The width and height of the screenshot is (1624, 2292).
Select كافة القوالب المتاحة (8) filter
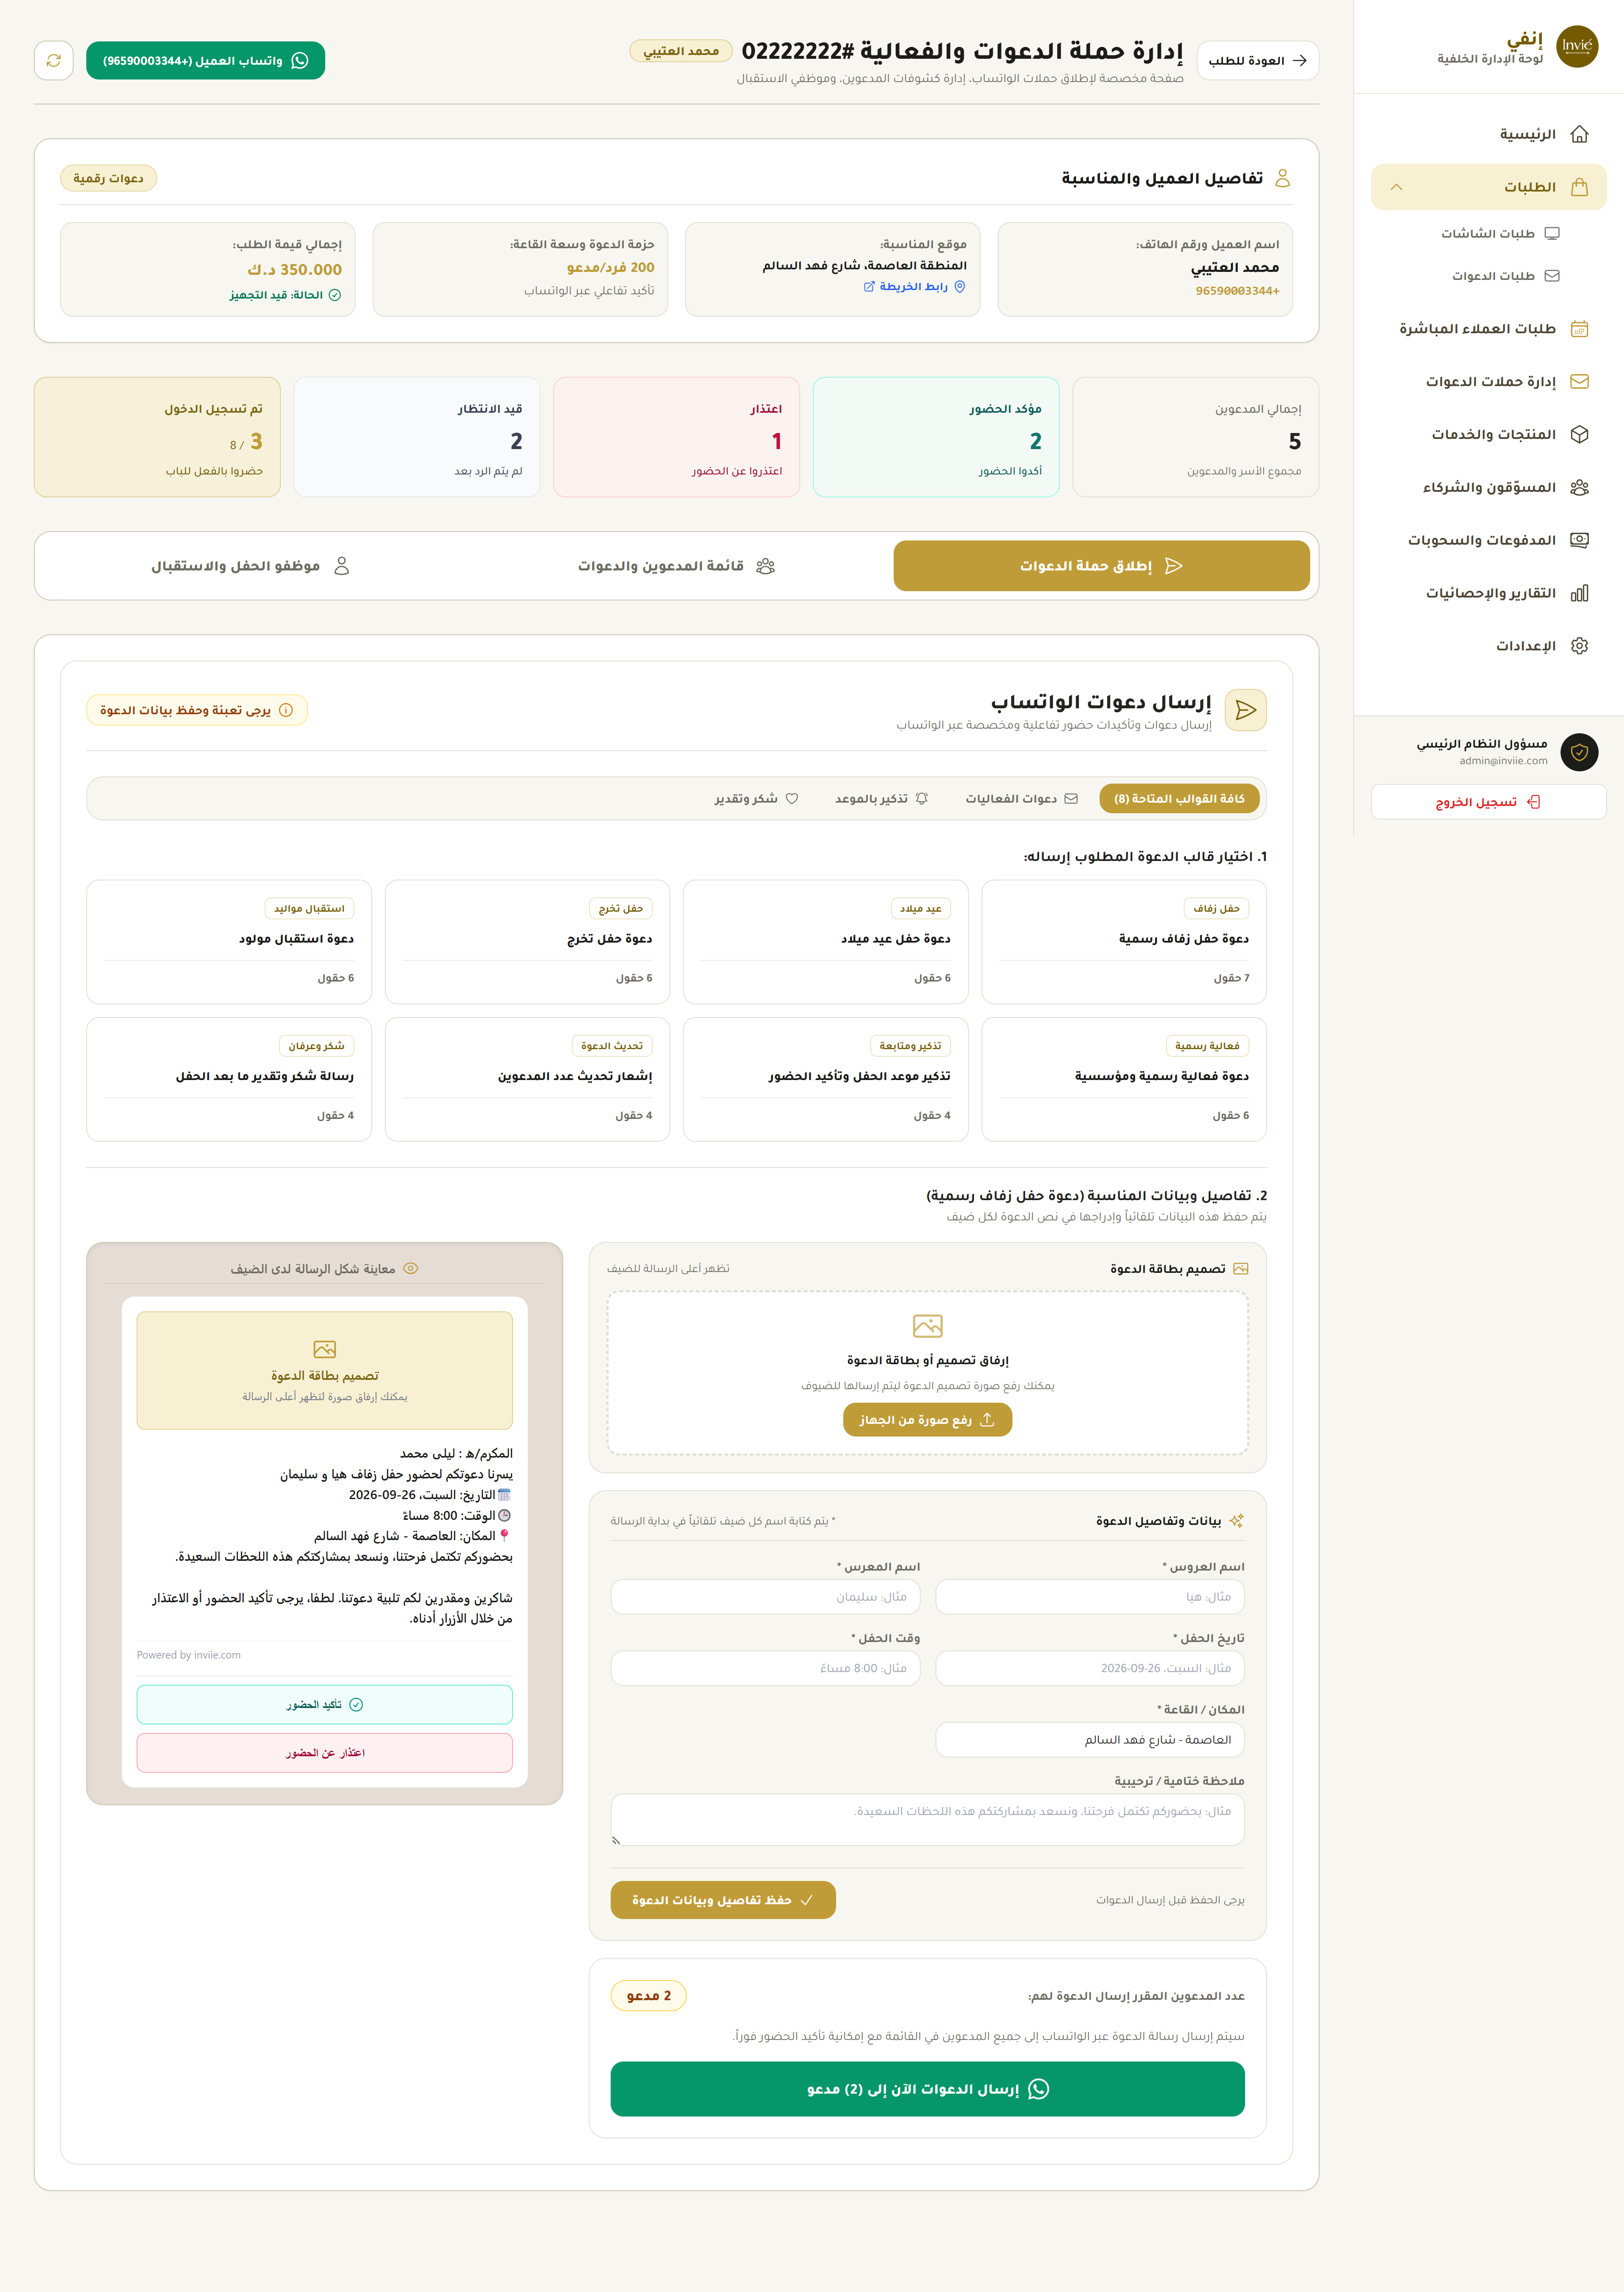coord(1179,799)
